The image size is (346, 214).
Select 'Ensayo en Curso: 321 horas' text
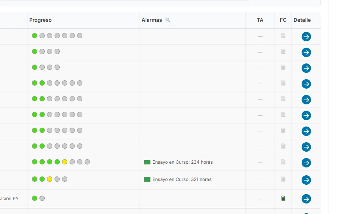182,179
